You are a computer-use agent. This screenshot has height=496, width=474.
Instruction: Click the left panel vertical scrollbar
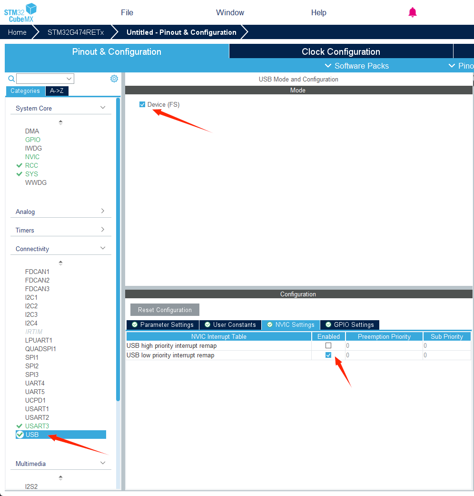[118, 249]
